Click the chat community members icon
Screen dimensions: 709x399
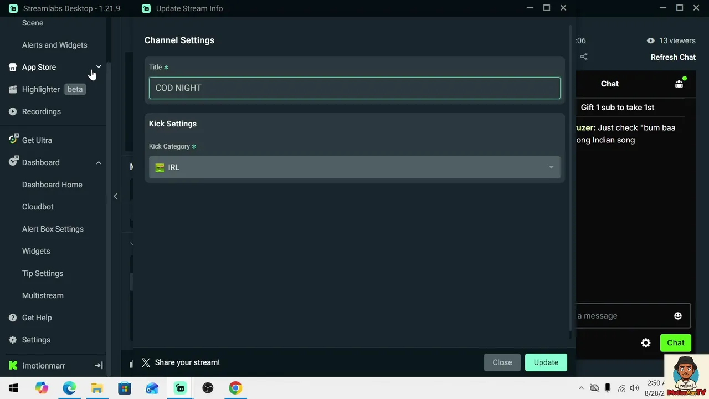click(x=680, y=84)
